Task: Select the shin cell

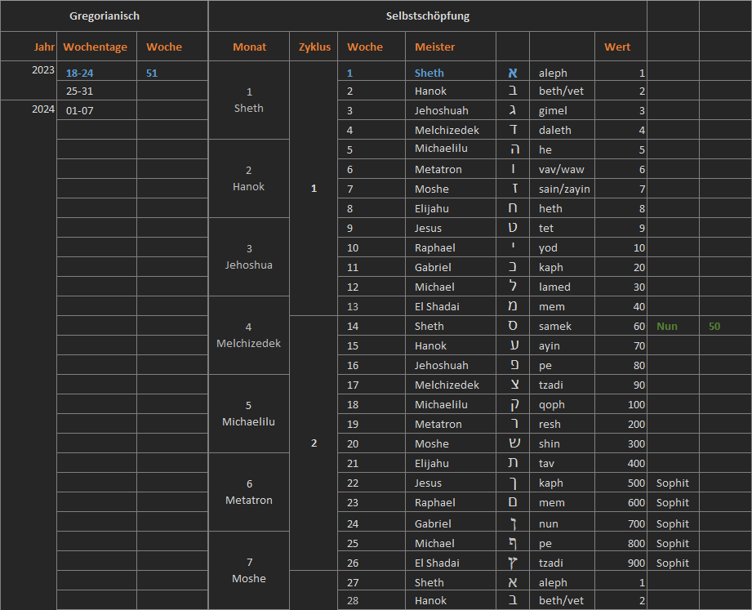Action: [562, 443]
